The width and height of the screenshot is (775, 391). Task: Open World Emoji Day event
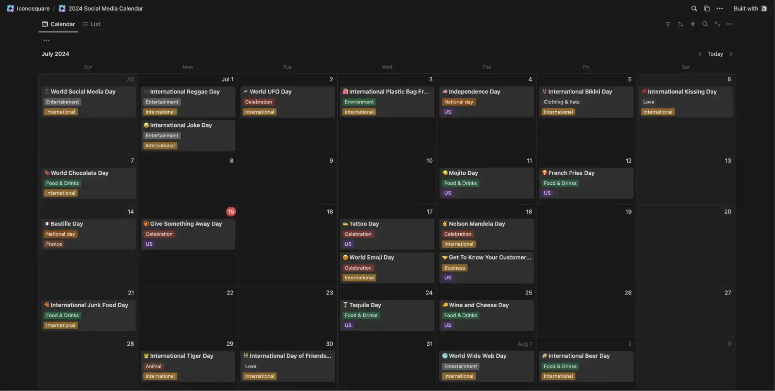point(387,268)
